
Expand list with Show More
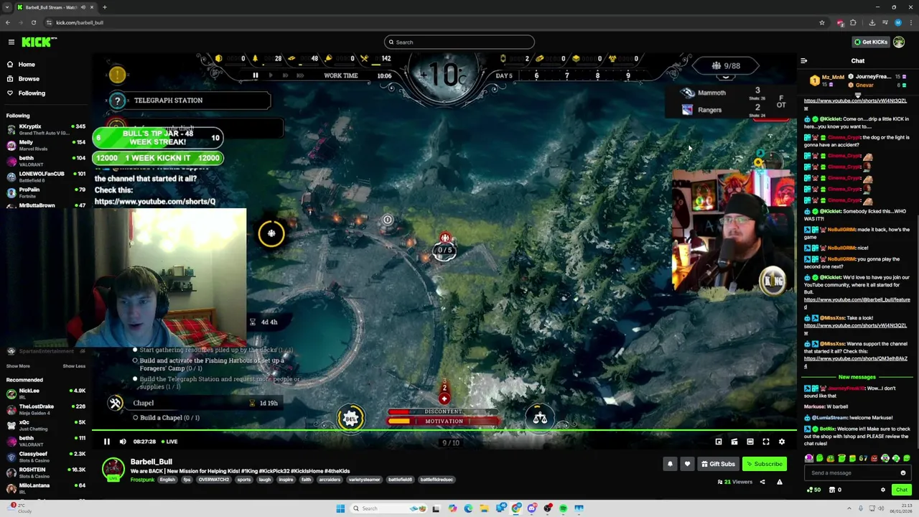[x=18, y=366]
